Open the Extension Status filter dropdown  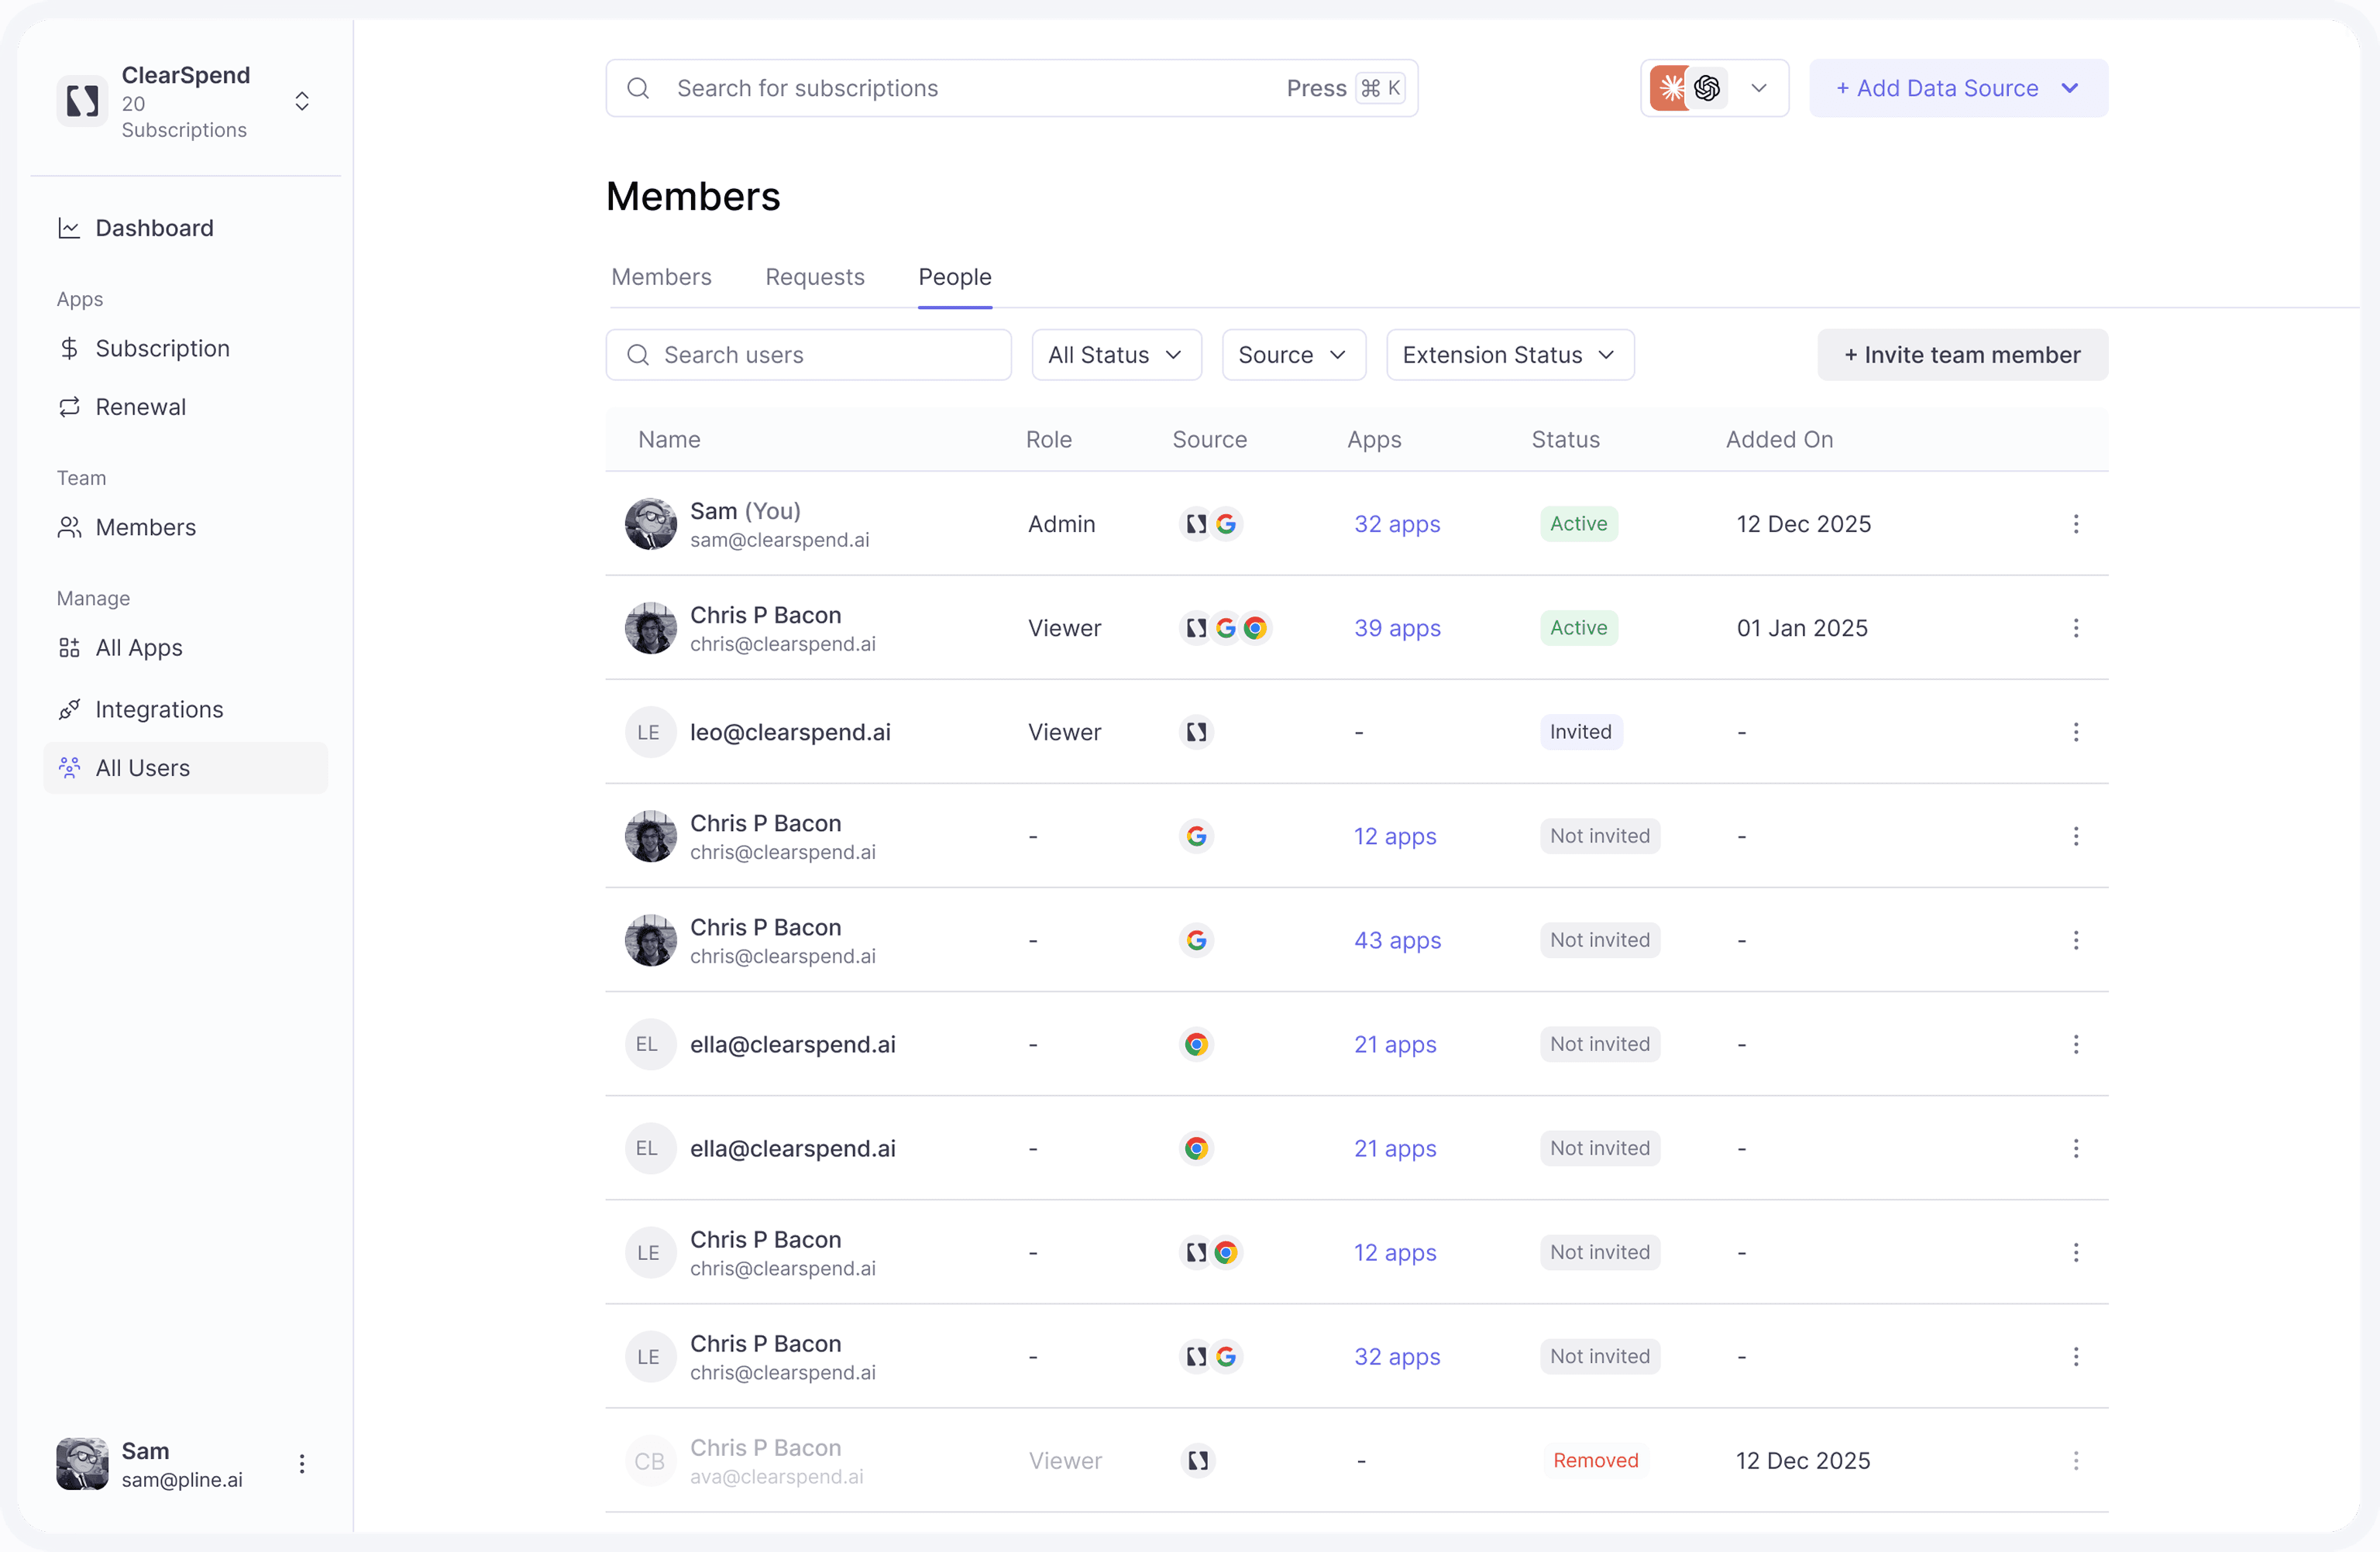click(1510, 355)
